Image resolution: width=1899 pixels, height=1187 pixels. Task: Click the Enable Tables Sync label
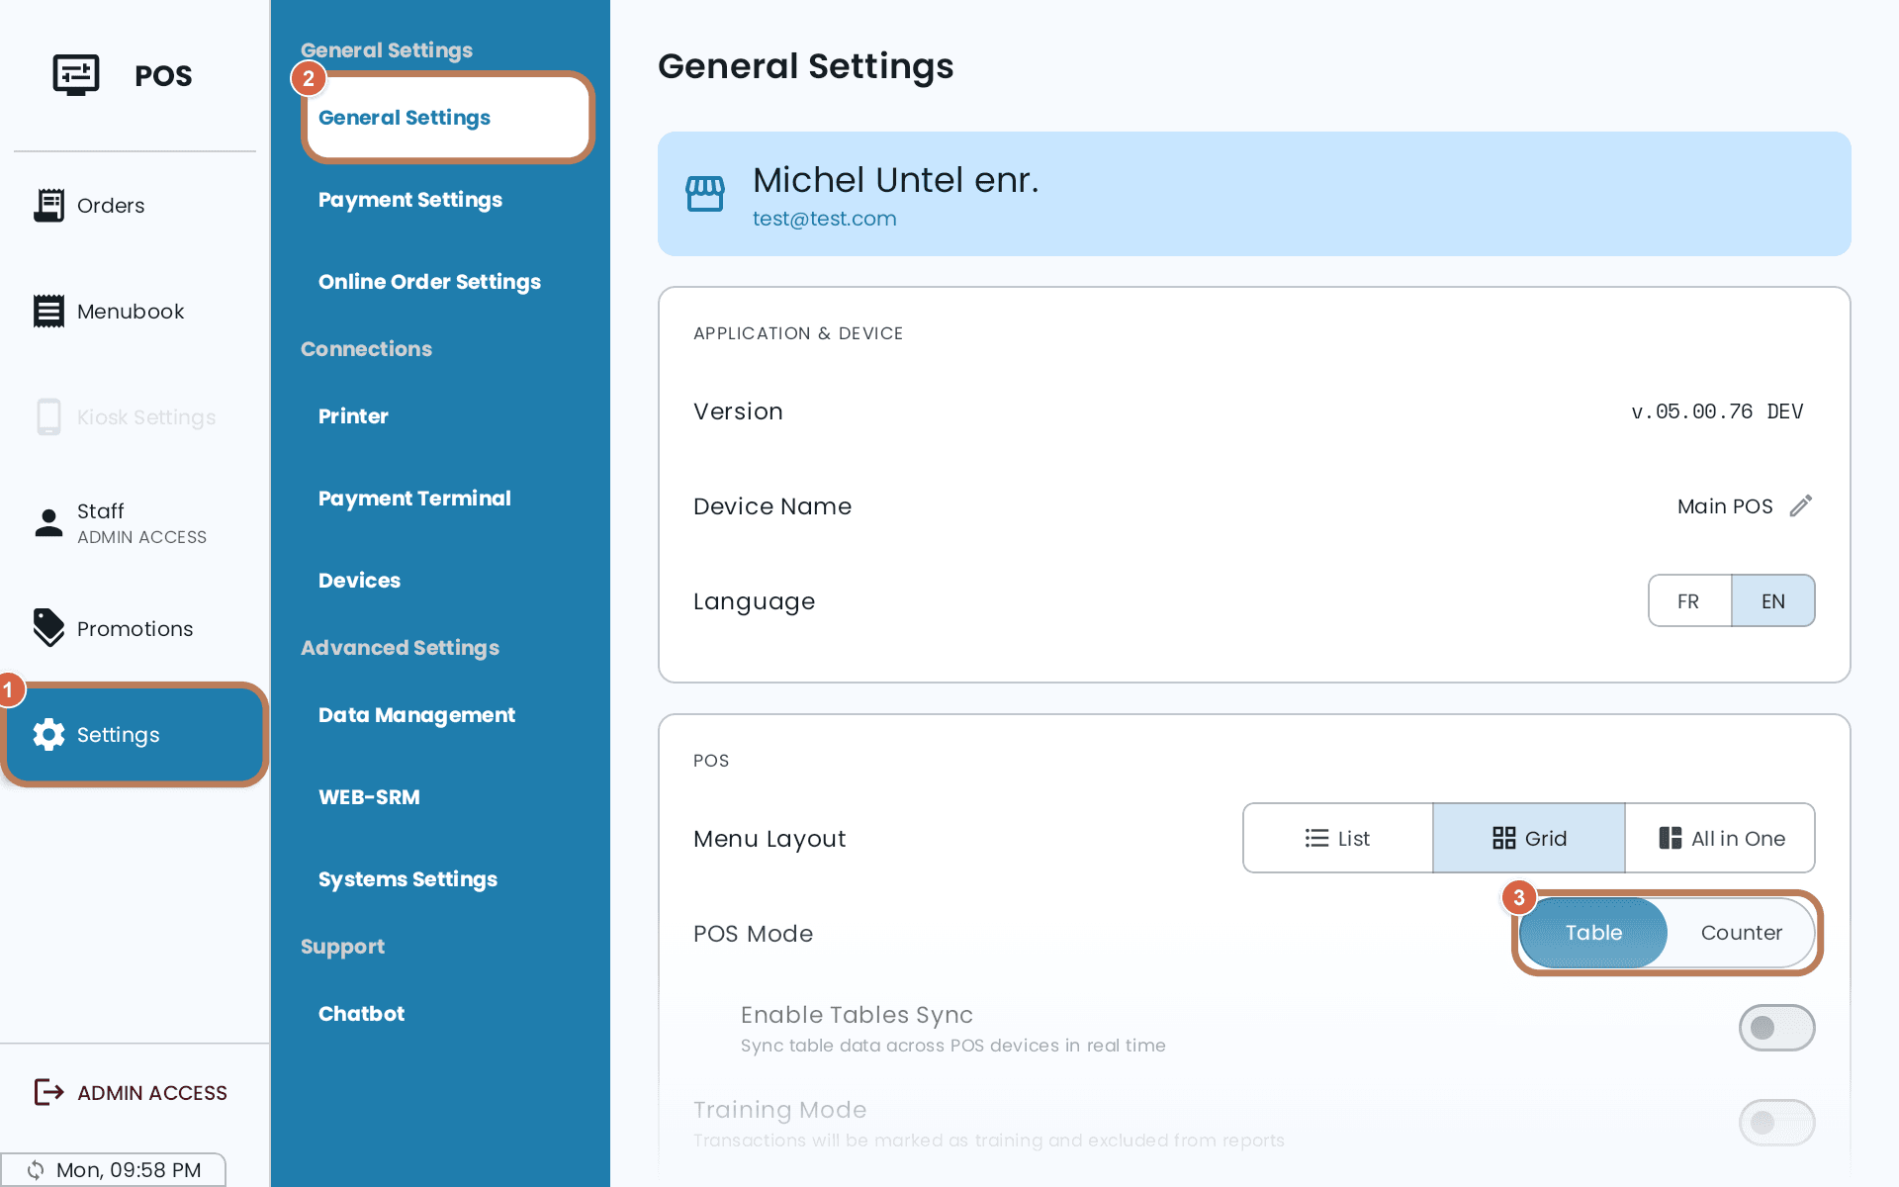click(857, 1014)
